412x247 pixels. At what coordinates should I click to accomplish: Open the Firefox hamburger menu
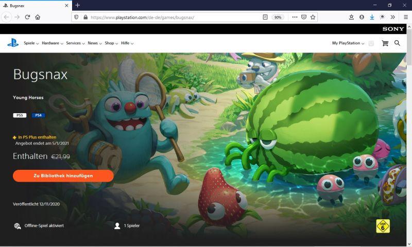(x=405, y=17)
